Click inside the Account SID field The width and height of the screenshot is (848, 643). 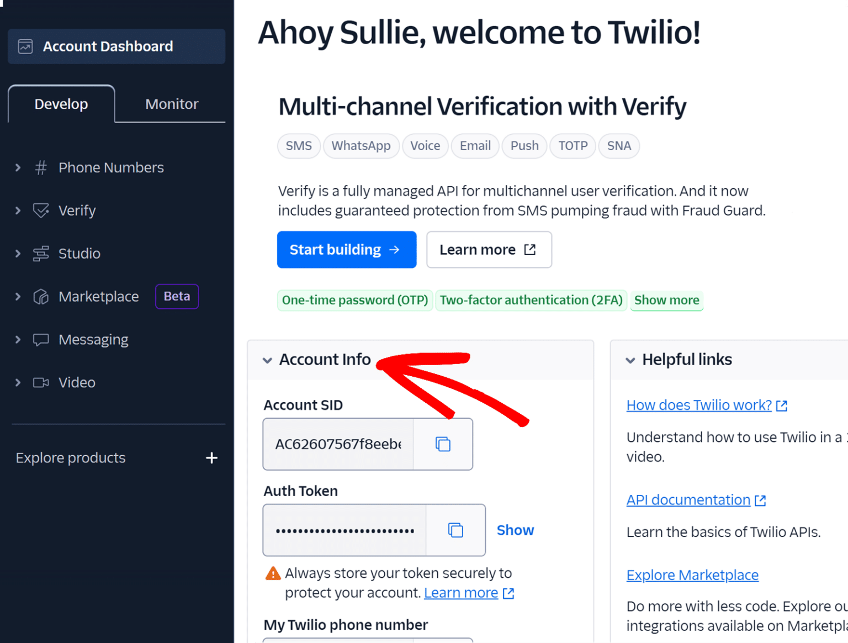coord(337,444)
